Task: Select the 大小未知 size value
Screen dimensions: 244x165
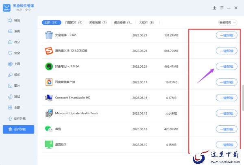Action: [171, 114]
